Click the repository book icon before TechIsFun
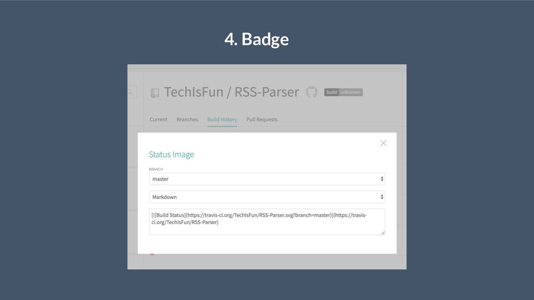 click(x=154, y=93)
